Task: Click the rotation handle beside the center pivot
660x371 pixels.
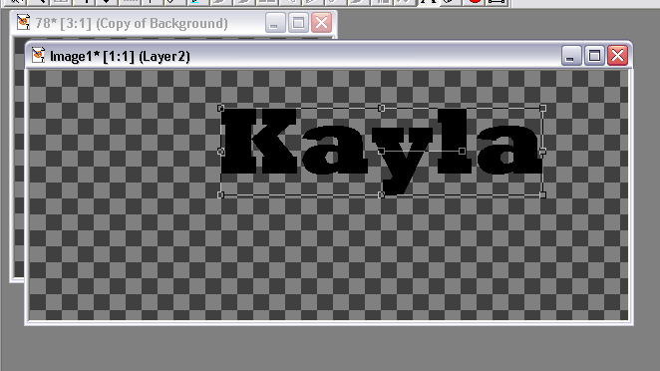Action: 462,151
